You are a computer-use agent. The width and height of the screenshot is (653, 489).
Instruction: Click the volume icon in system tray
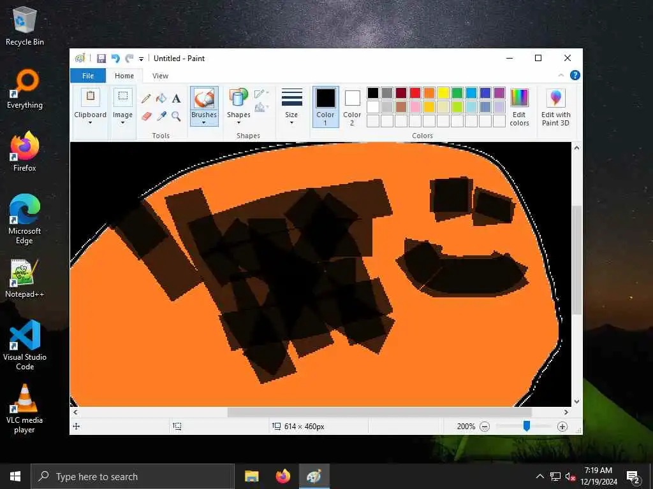pyautogui.click(x=570, y=476)
